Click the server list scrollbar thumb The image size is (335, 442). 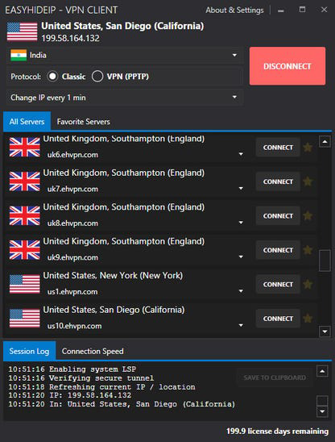point(325,261)
